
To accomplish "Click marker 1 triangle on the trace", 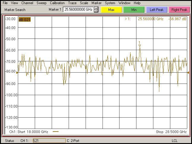I will coord(140,46).
